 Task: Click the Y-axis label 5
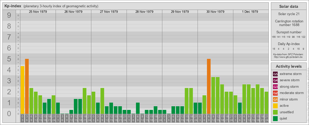(9, 59)
